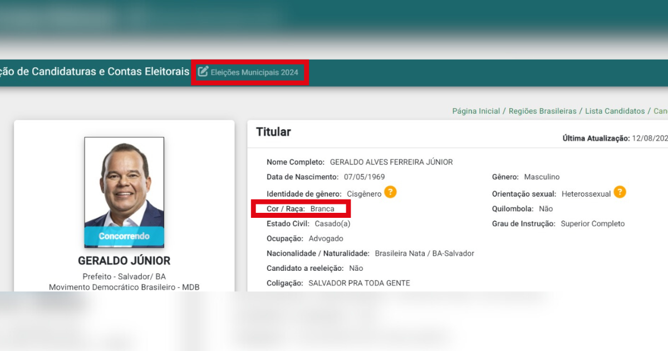
Task: Open Regiões Brasileiras breadcrumb link
Action: click(x=542, y=111)
